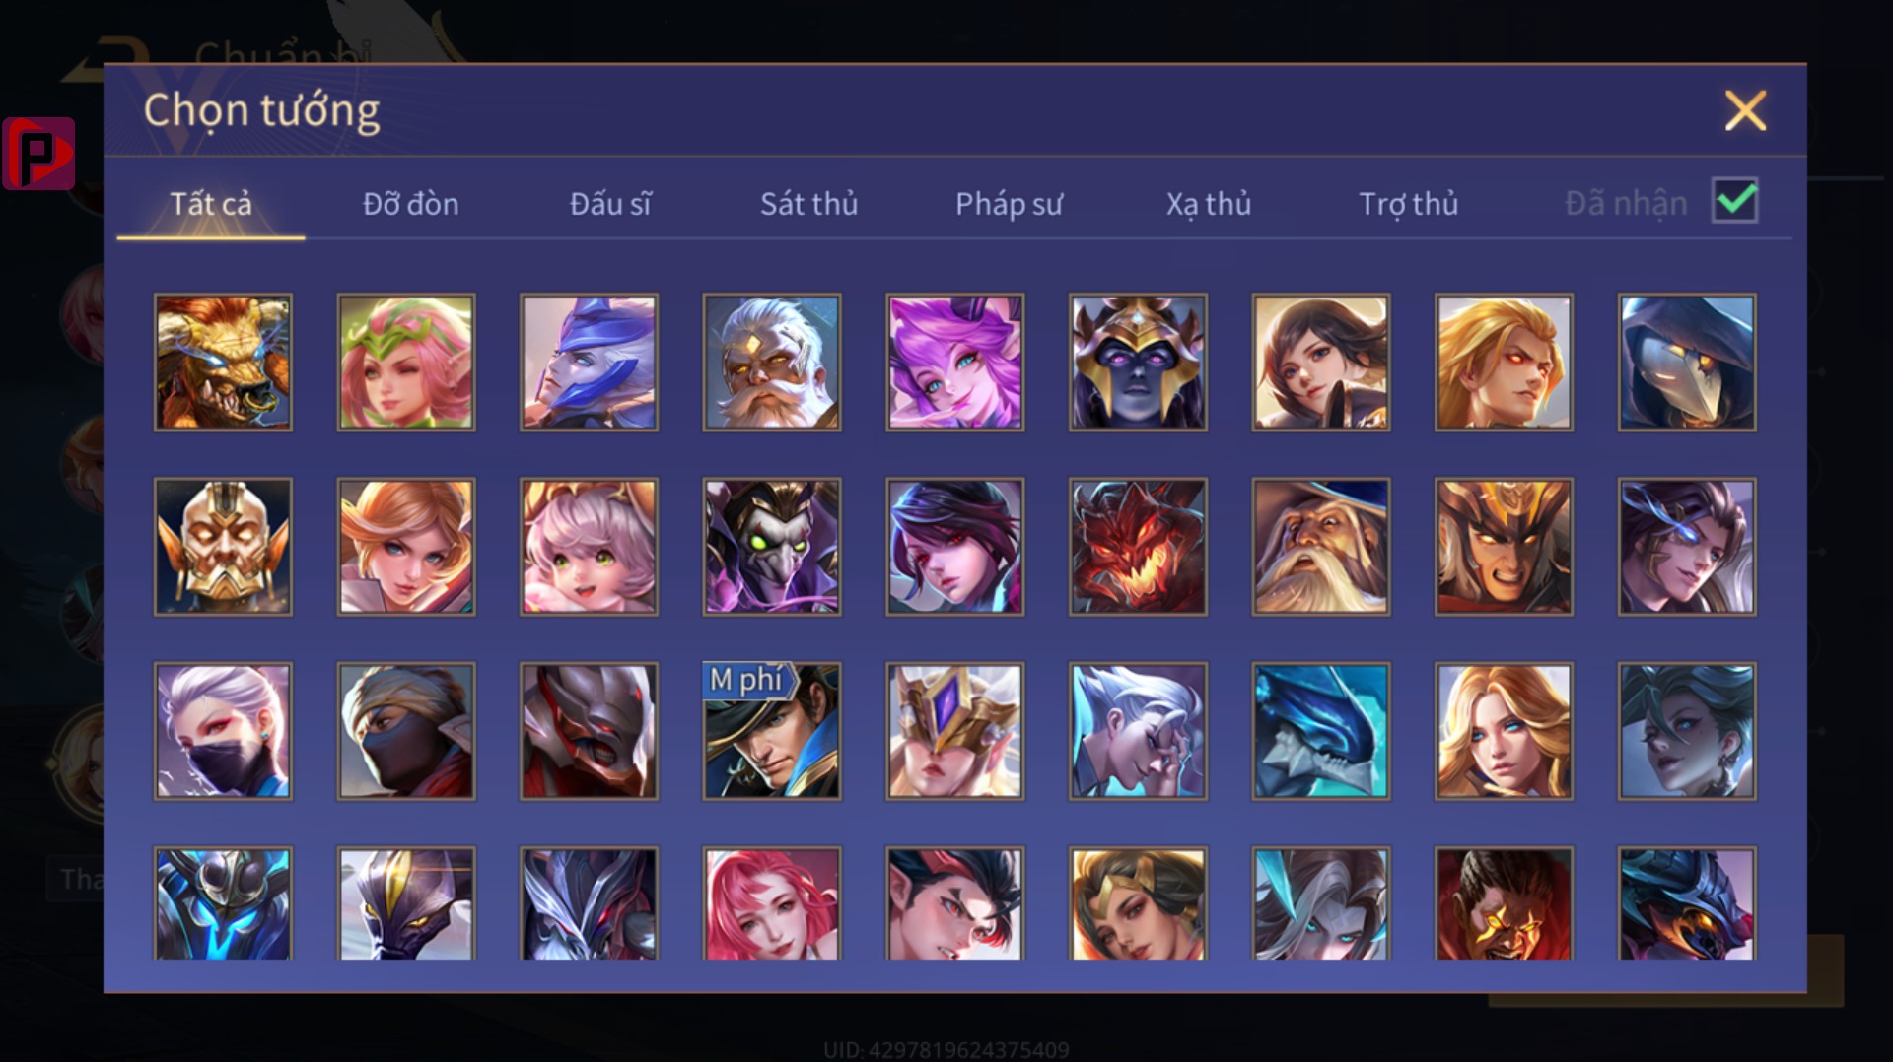Select the plague-doctor hooded bird mask hero

(1687, 363)
